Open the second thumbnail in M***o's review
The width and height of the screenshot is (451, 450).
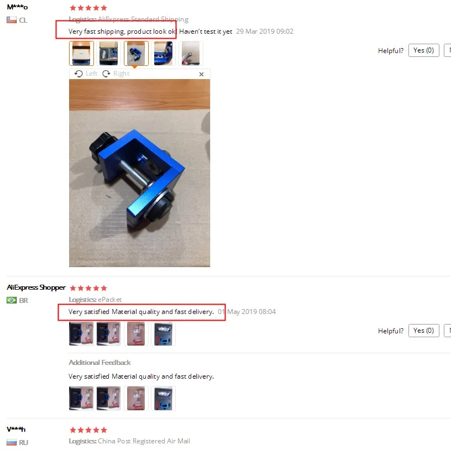[108, 53]
